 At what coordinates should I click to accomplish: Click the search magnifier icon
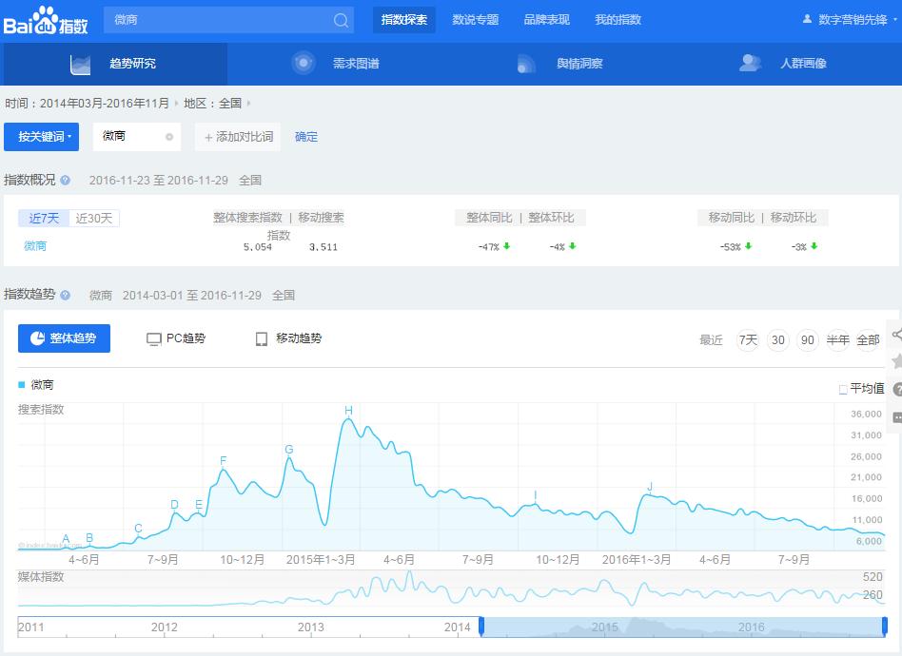click(x=340, y=19)
